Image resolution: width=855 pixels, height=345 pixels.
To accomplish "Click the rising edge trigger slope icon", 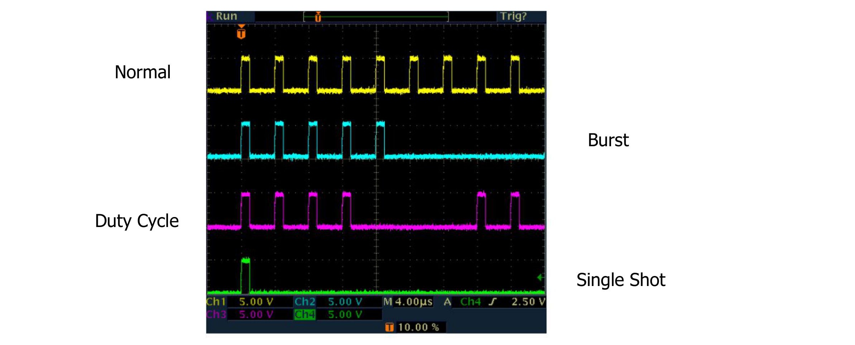I will pos(493,302).
